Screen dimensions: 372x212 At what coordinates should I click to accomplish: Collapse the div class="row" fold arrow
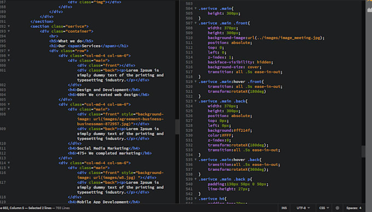tap(9, 50)
